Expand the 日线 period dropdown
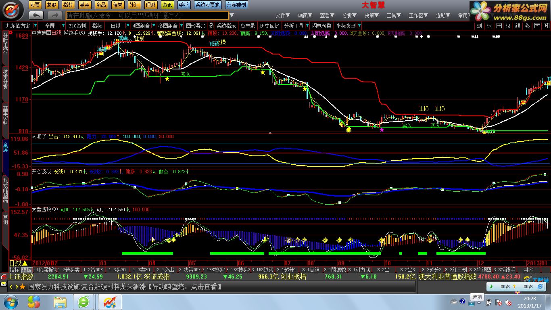This screenshot has width=551, height=310. pyautogui.click(x=127, y=26)
